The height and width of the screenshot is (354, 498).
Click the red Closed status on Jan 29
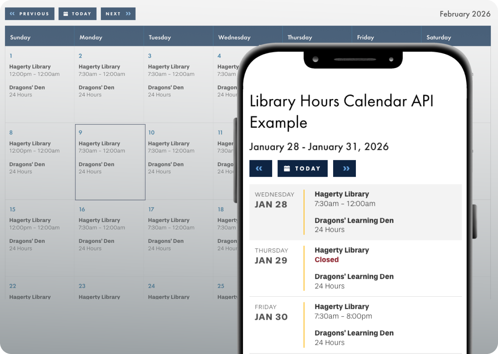(327, 260)
